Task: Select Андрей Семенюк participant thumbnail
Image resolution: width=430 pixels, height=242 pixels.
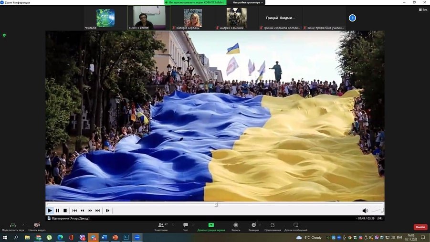Action: click(237, 18)
